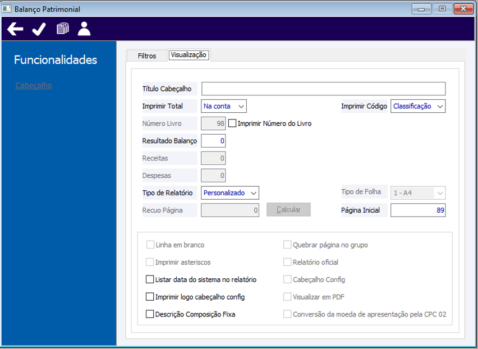Check Imprimir logo cabeçalho config
This screenshot has height=349, width=478.
coord(150,297)
